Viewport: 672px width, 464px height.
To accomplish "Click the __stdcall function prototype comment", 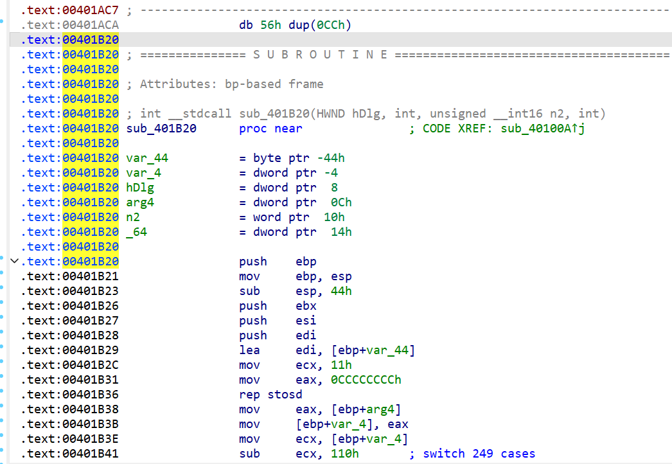I will pyautogui.click(x=366, y=114).
